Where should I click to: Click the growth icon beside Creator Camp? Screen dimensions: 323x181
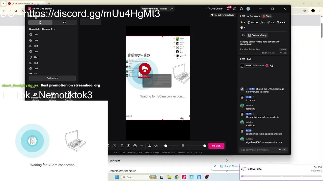243,35
